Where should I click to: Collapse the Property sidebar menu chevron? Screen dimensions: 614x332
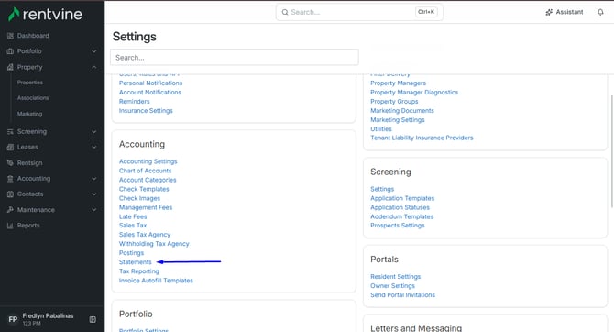tap(94, 67)
